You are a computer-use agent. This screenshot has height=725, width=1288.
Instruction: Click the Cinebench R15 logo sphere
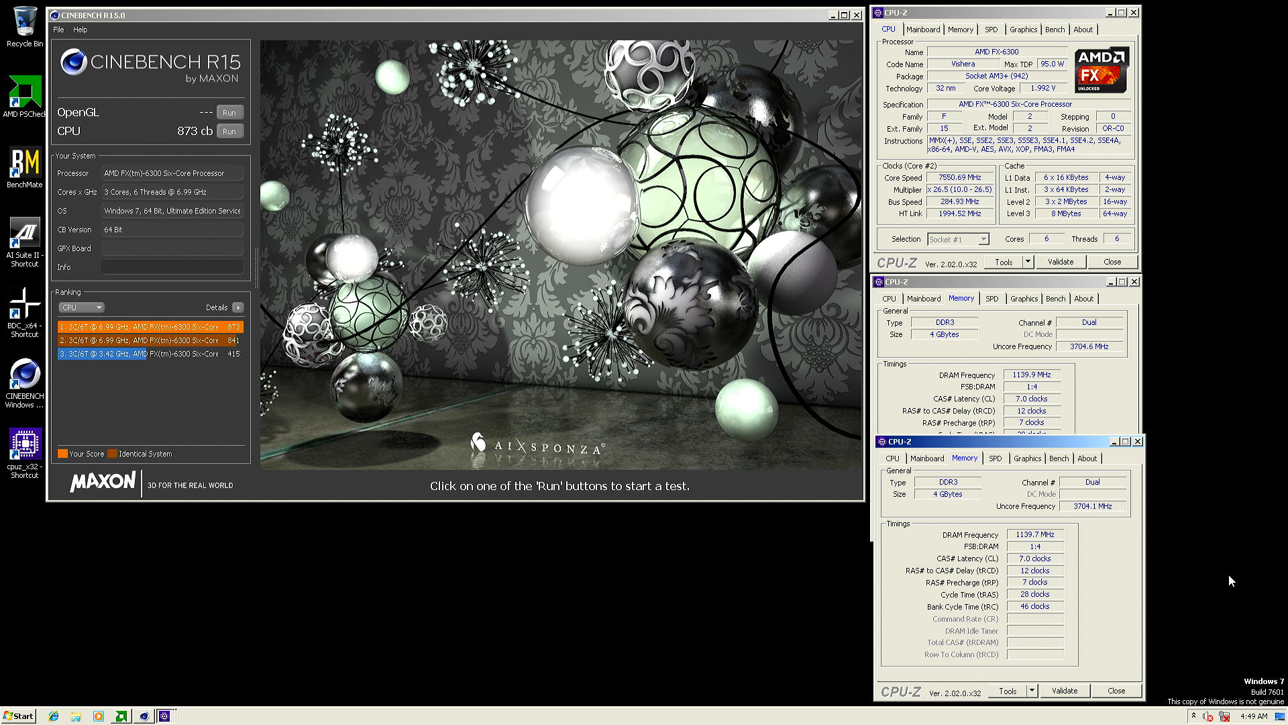[x=74, y=62]
